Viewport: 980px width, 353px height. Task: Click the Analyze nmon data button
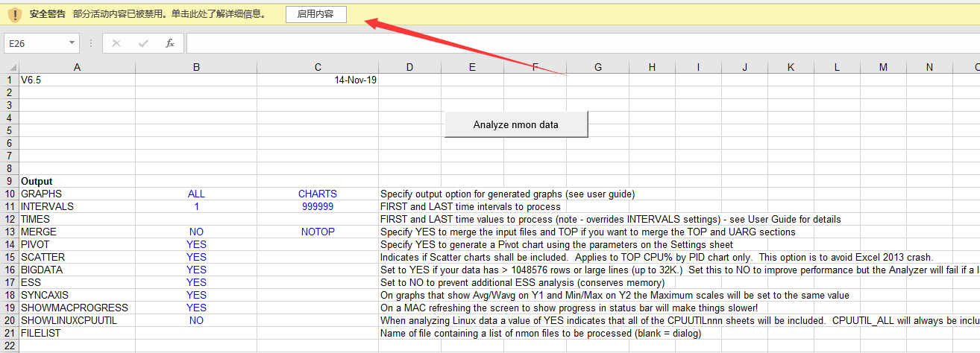click(516, 124)
